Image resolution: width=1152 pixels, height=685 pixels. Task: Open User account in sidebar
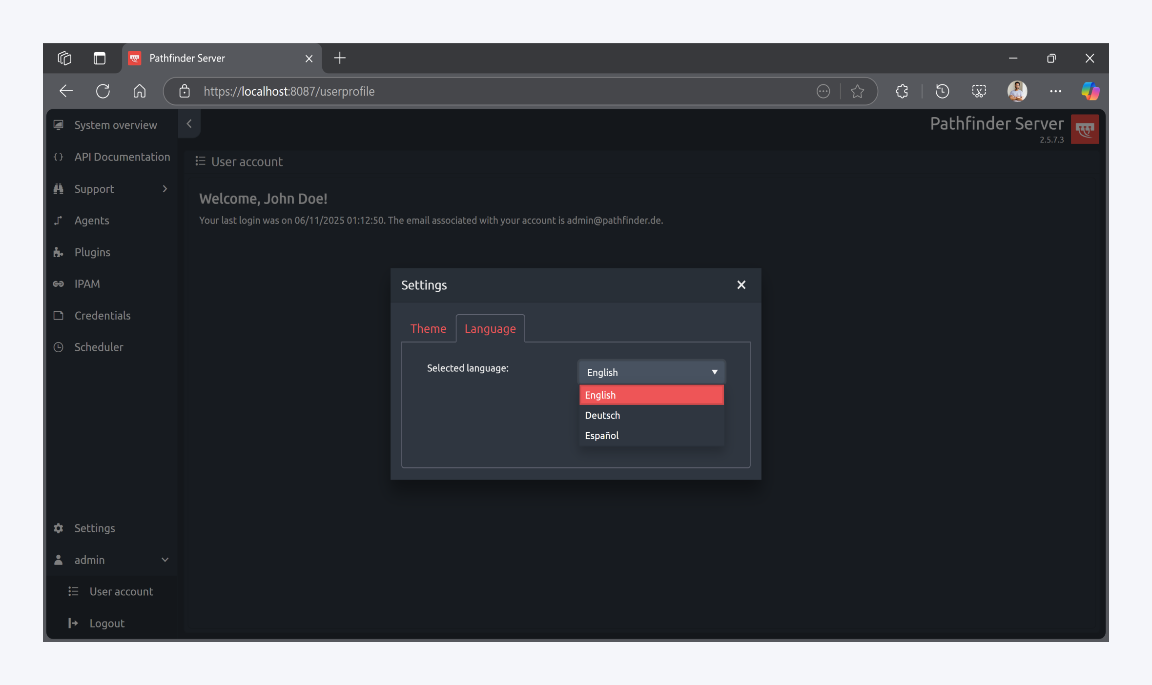tap(121, 591)
